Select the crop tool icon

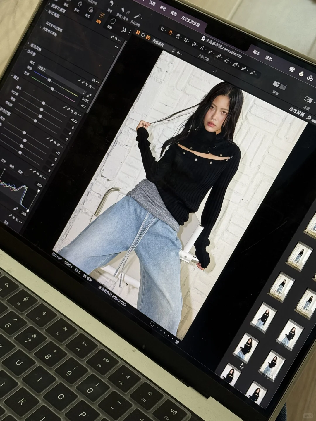(186, 40)
